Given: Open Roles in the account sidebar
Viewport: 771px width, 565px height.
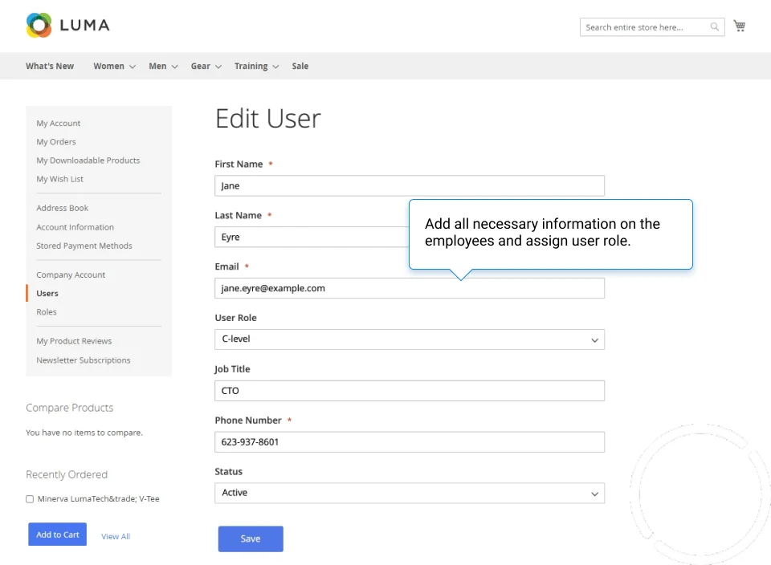Looking at the screenshot, I should tap(47, 312).
